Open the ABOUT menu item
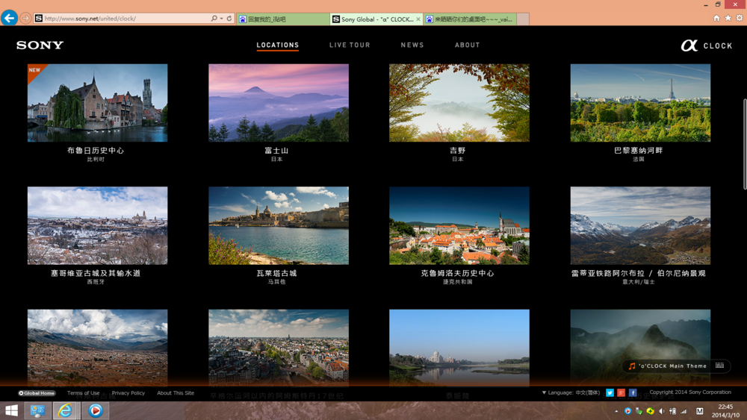This screenshot has width=747, height=420. pos(468,46)
